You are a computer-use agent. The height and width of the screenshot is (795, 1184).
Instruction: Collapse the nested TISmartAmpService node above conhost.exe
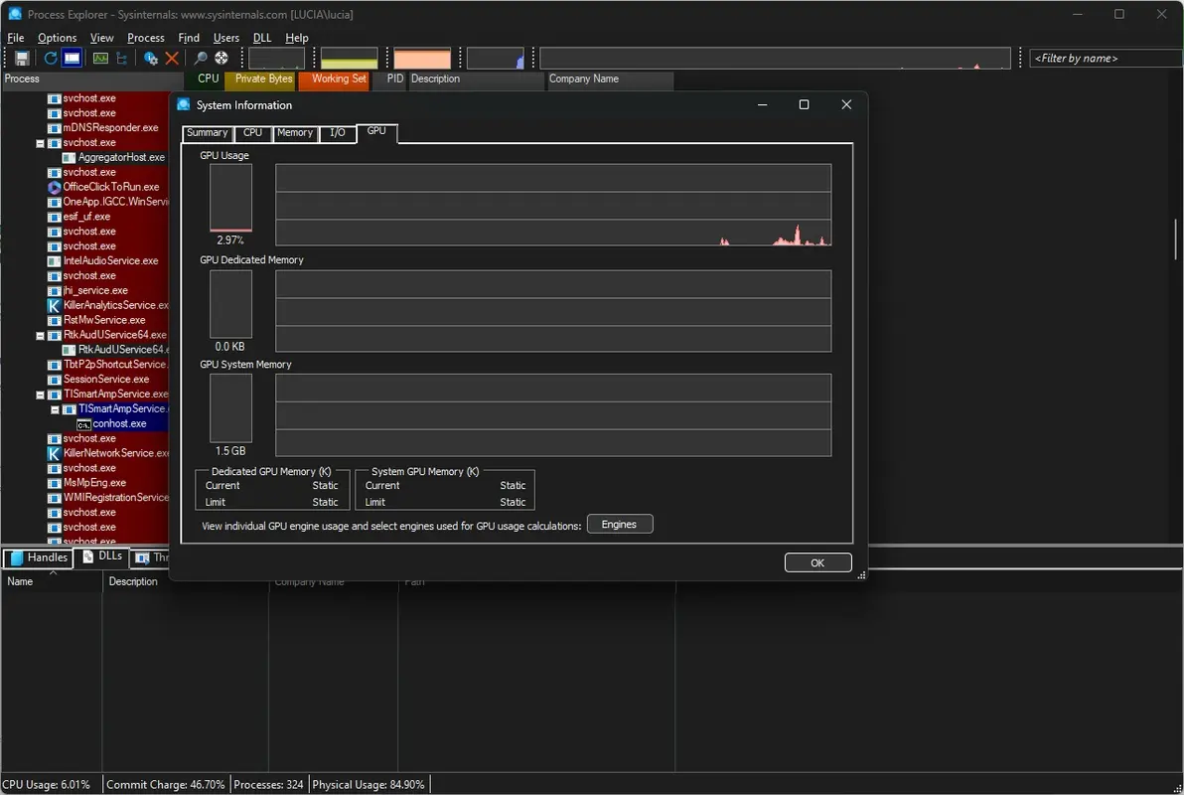coord(55,409)
